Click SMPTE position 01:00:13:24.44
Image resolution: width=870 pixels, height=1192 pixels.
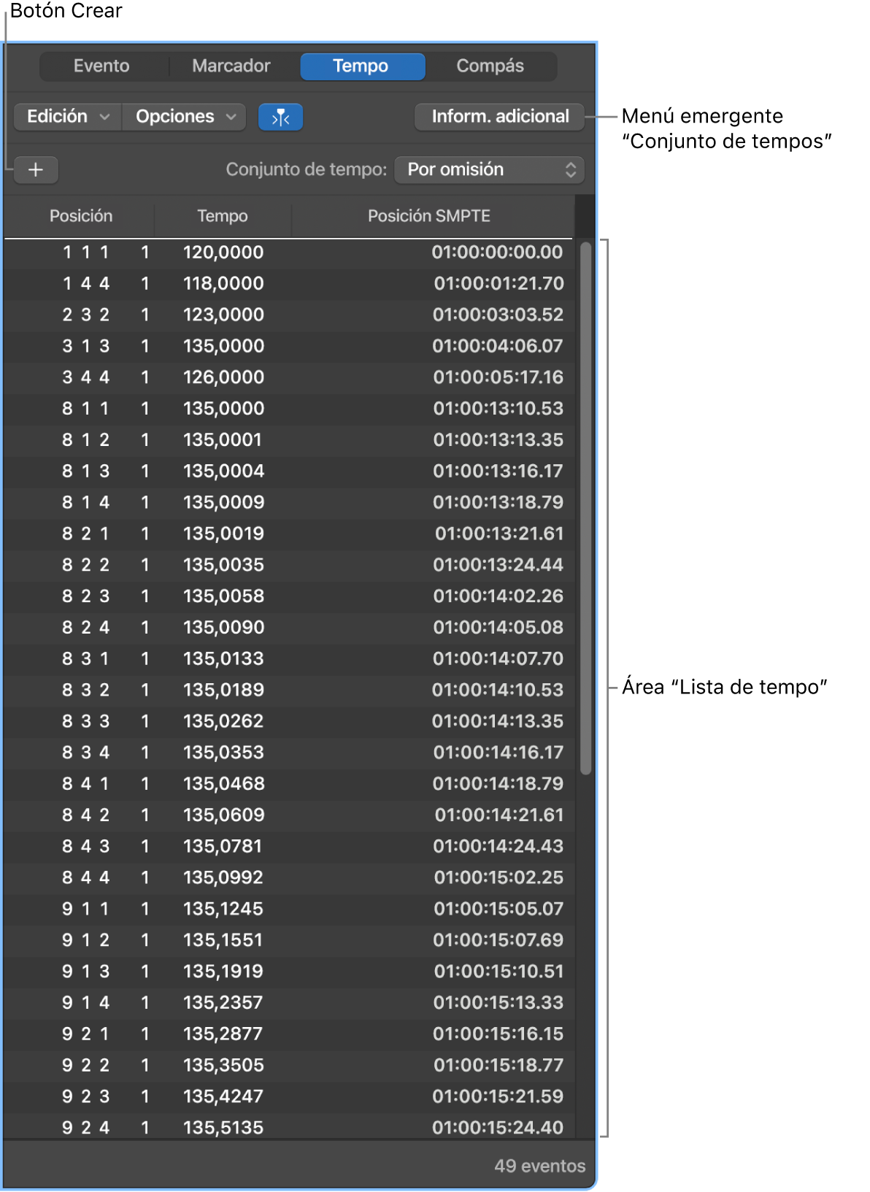point(498,565)
